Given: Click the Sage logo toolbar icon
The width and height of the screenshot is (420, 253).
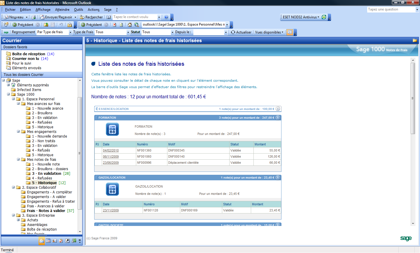Looking at the screenshot, I should tap(6, 32).
